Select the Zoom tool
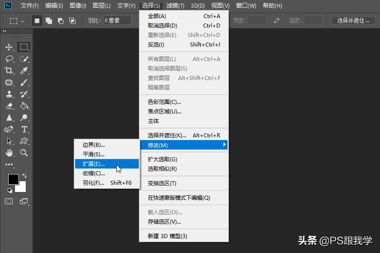 pyautogui.click(x=24, y=153)
